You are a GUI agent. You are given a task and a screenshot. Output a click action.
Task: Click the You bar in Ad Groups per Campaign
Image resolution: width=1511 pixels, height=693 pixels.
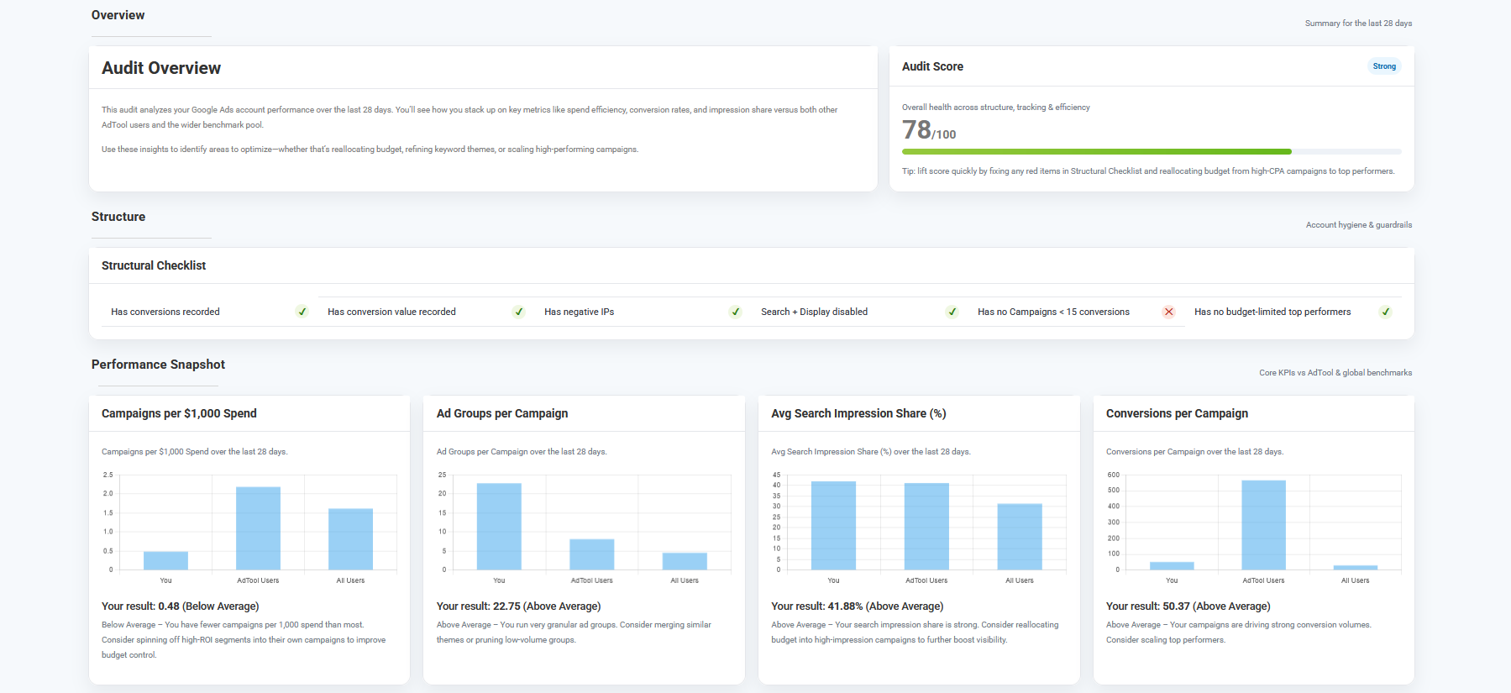[x=499, y=526]
